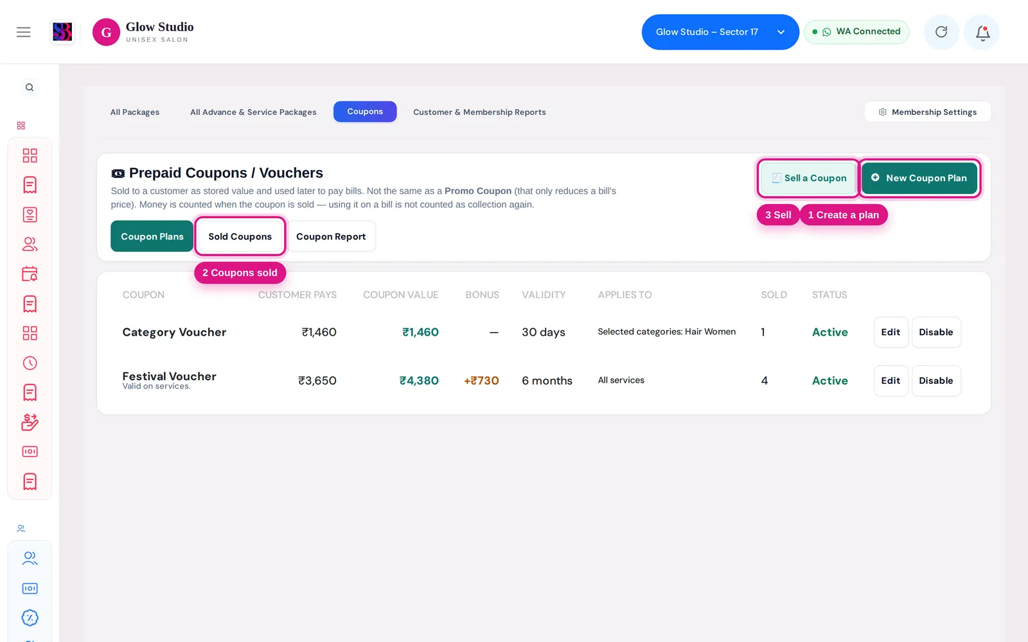Viewport: 1028px width, 642px height.
Task: Click the SOLD column header
Action: [x=774, y=295]
